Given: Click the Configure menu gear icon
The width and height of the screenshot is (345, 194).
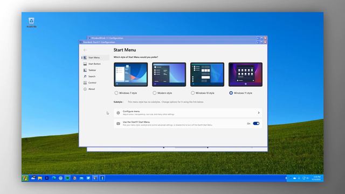Looking at the screenshot, I should pyautogui.click(x=118, y=113).
